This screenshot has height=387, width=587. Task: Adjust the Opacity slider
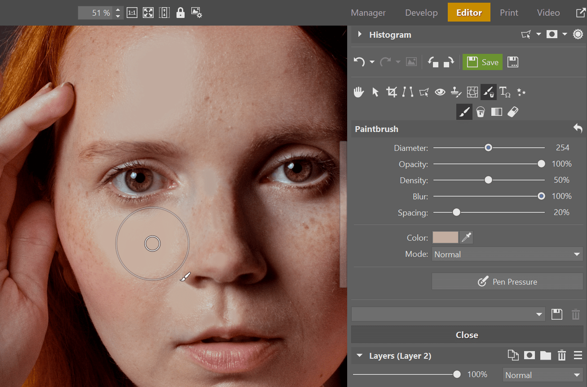coord(489,164)
